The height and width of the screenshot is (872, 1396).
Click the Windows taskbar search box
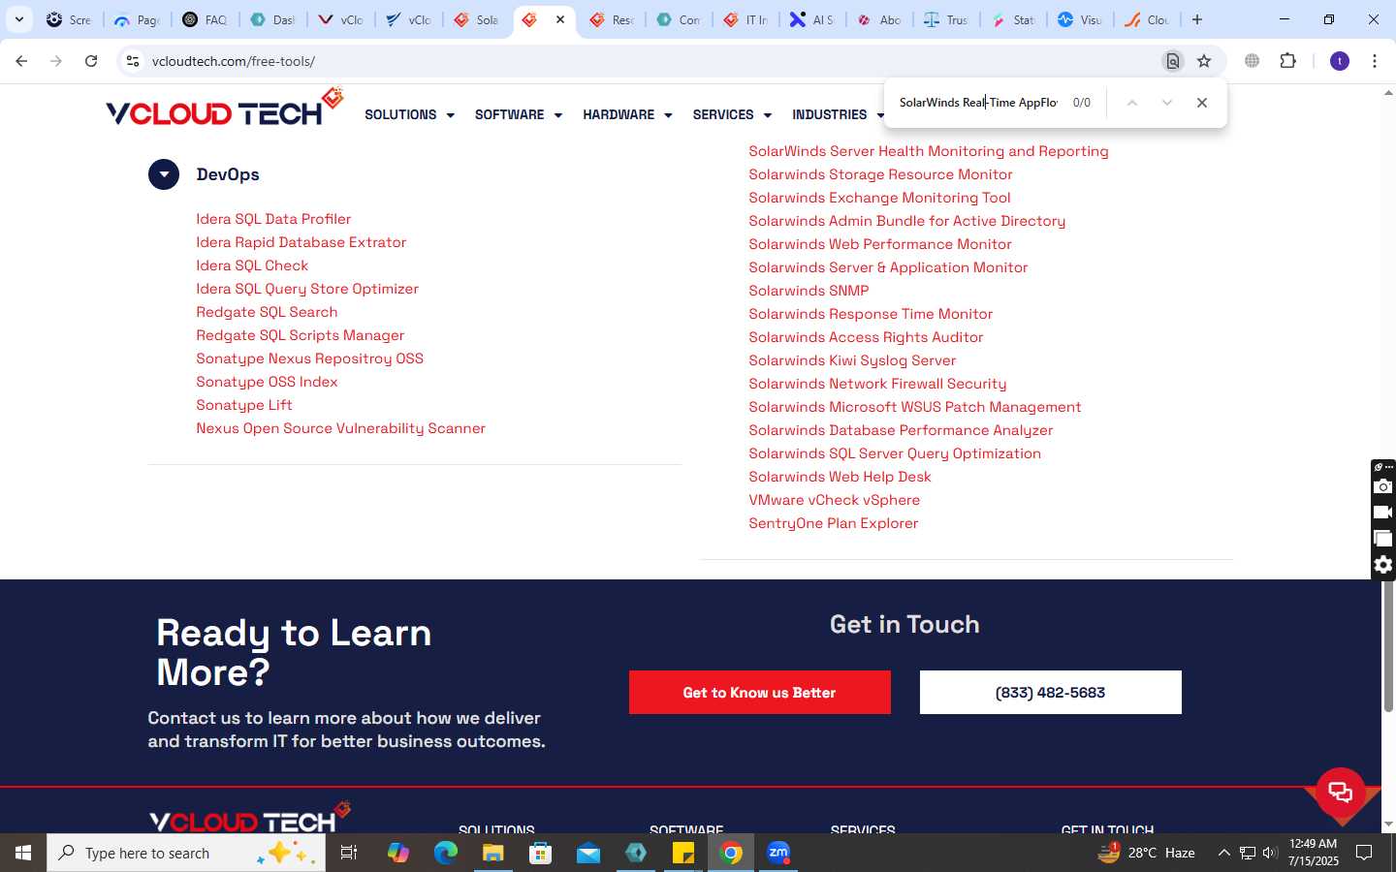tap(186, 853)
